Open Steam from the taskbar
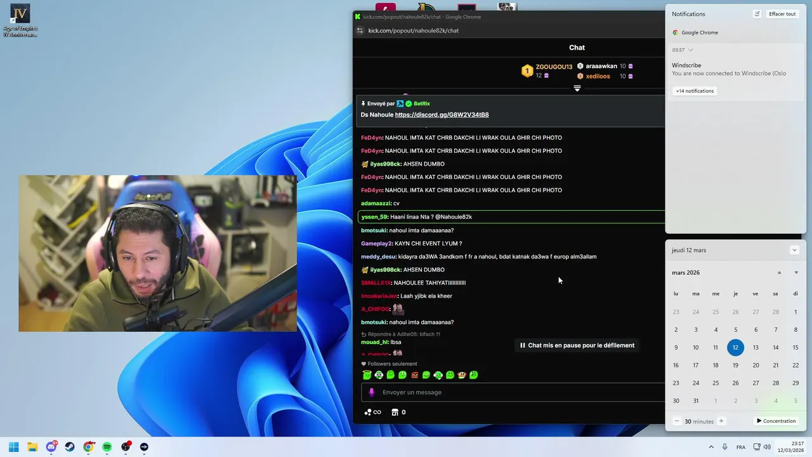 pos(70,447)
